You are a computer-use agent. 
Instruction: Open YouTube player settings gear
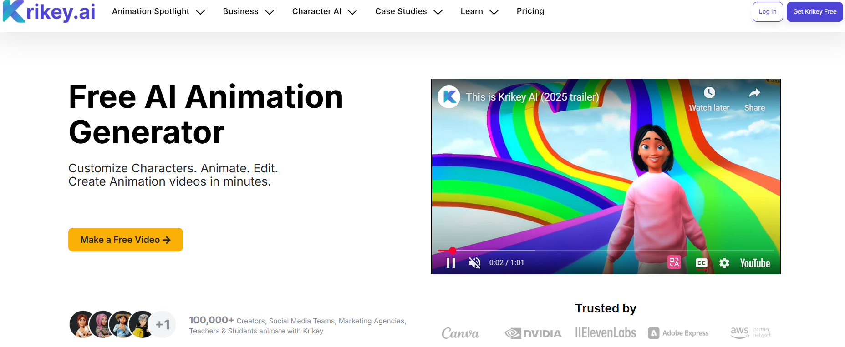(724, 263)
